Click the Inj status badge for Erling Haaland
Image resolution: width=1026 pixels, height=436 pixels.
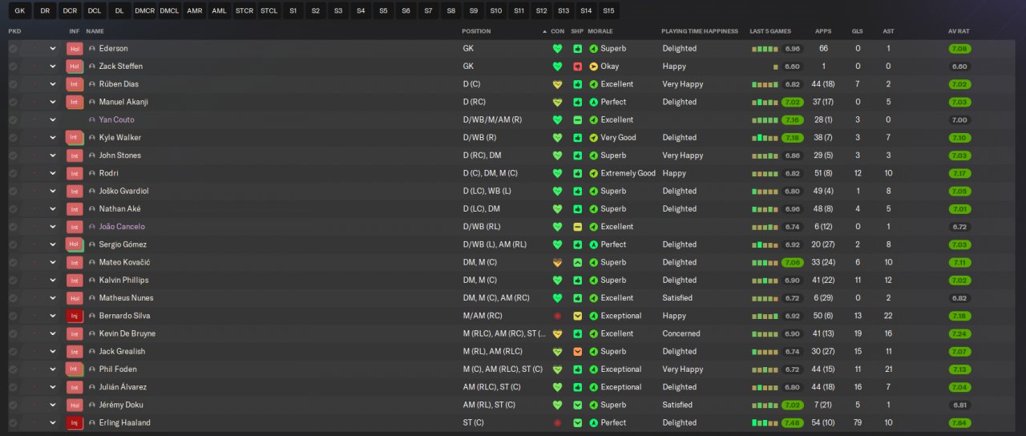(75, 422)
